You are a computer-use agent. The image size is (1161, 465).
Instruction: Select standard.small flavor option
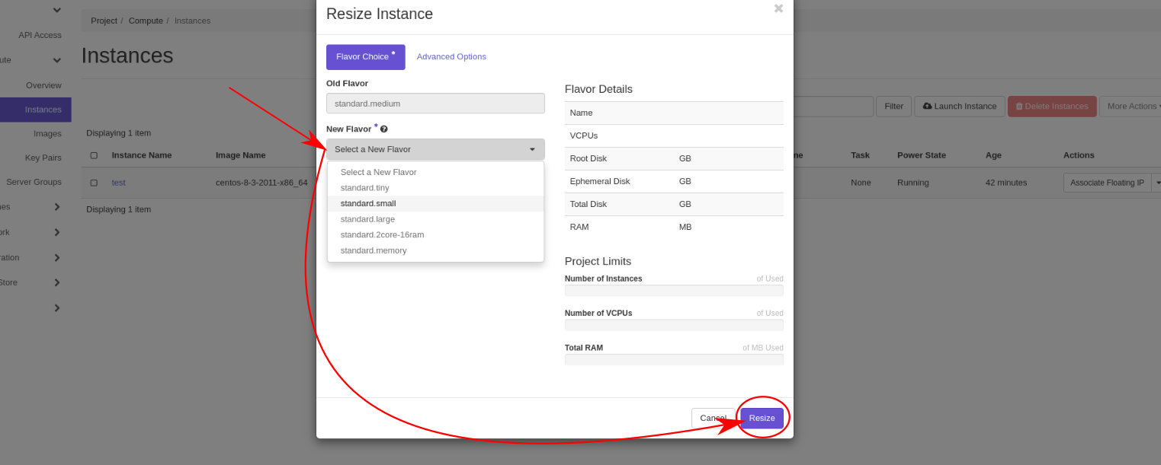[368, 204]
